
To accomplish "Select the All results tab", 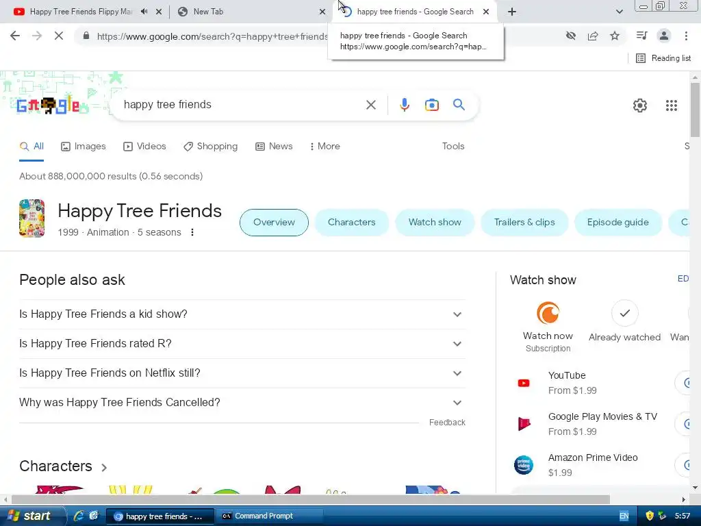I will tap(31, 147).
